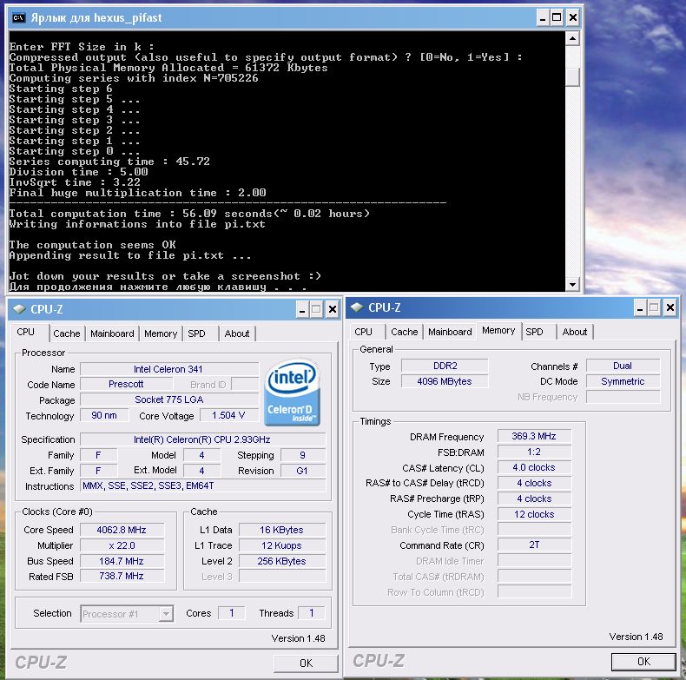This screenshot has width=686, height=680.
Task: Click the Intel Celeron D logo
Action: point(293,392)
